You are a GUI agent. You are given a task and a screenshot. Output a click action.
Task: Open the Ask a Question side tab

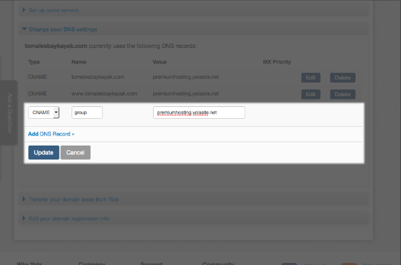click(9, 113)
